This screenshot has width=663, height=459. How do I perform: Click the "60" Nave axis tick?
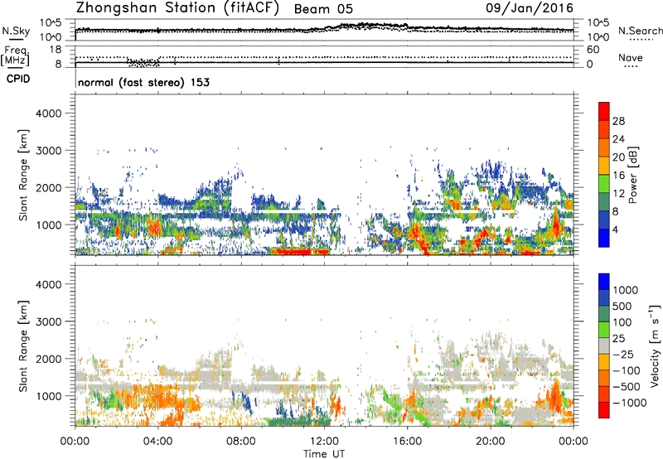(593, 50)
